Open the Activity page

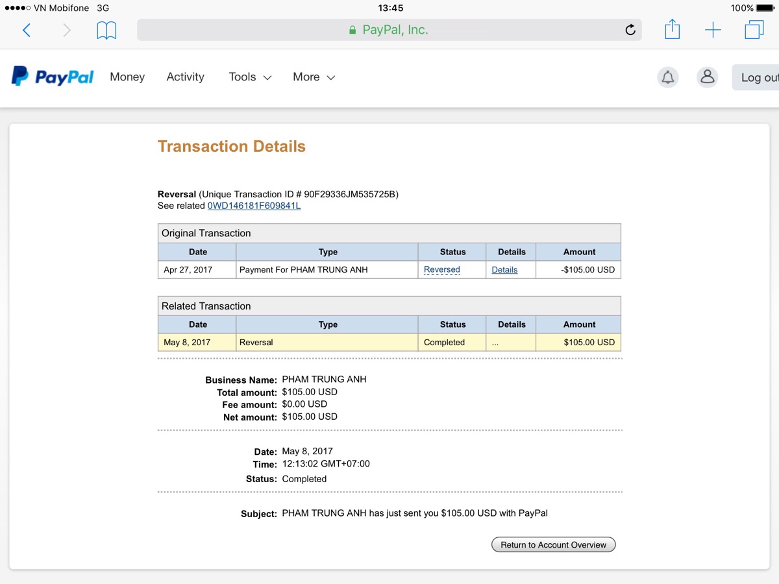(185, 77)
